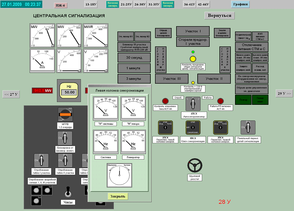294x211 pixels.
Task: Toggle Блокировка от несинхр. включ. switch
Action: click(x=65, y=138)
